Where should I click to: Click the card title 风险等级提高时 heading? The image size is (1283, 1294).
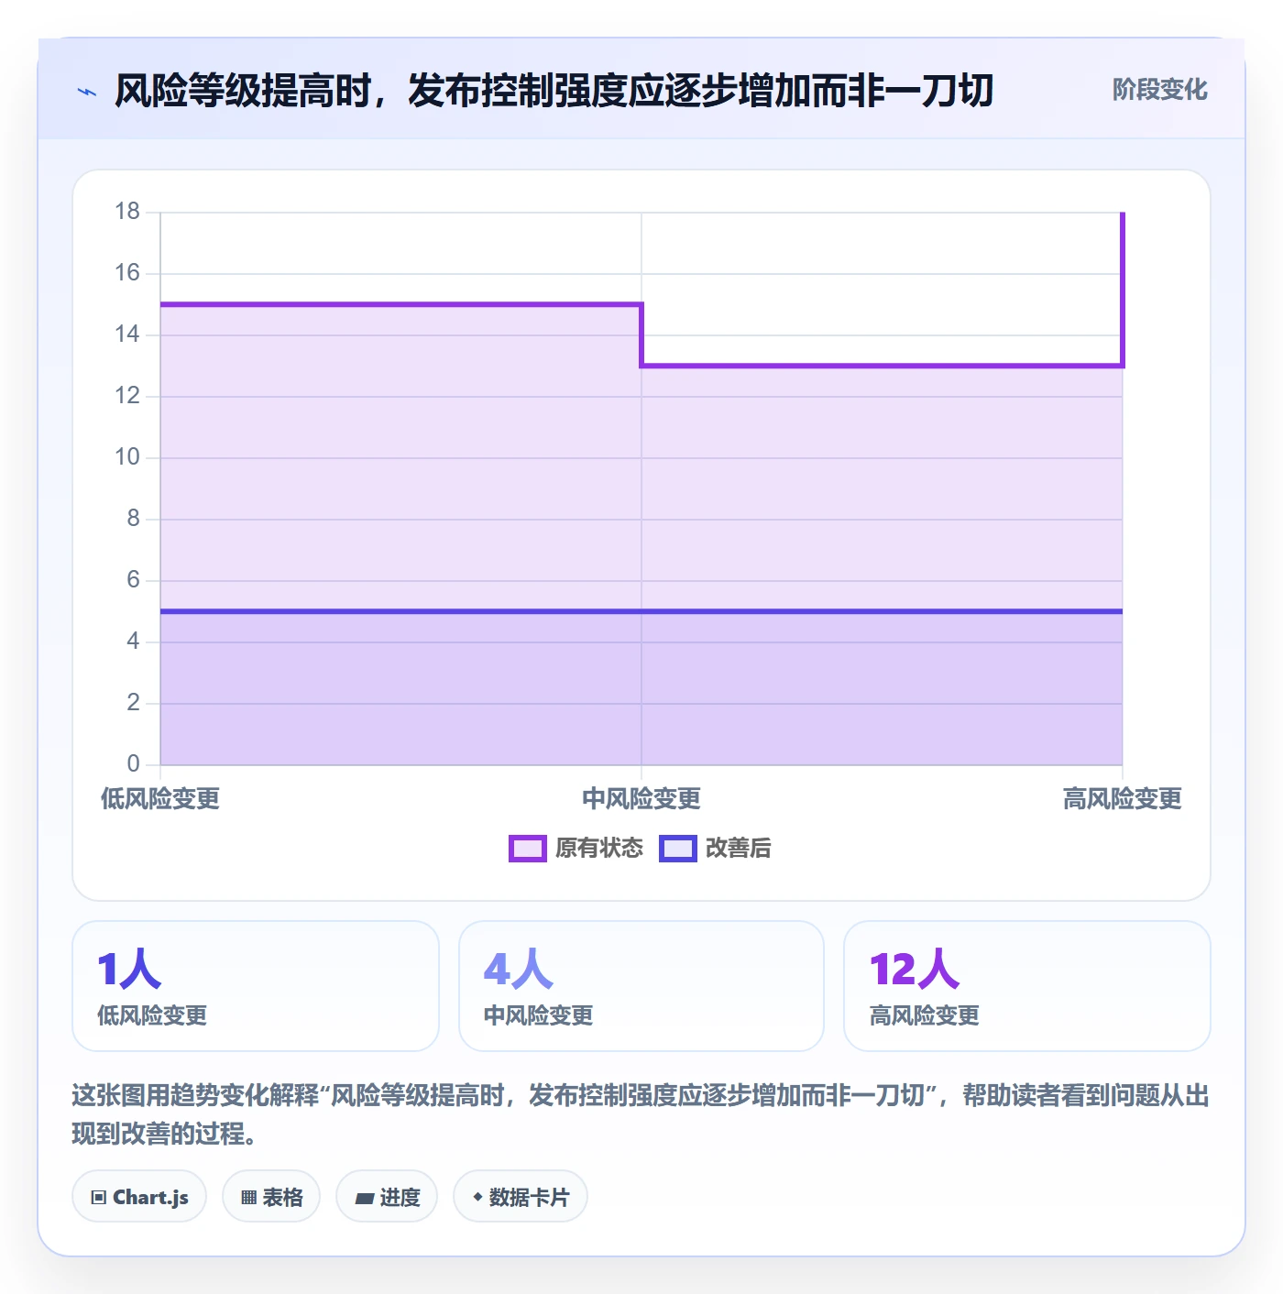tap(554, 91)
